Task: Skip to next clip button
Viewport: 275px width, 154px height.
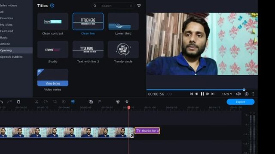Action: 213,94
